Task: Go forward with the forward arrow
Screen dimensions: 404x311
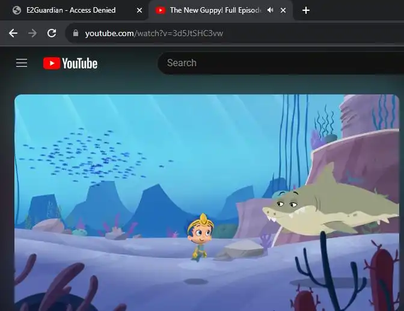Action: 32,33
